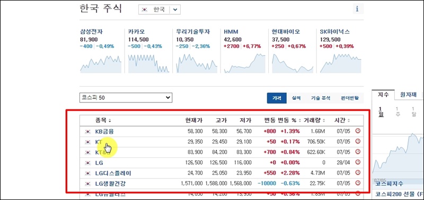This screenshot has width=424, height=200.
Task: Click the clock icon in KB금융 row
Action: click(x=358, y=131)
